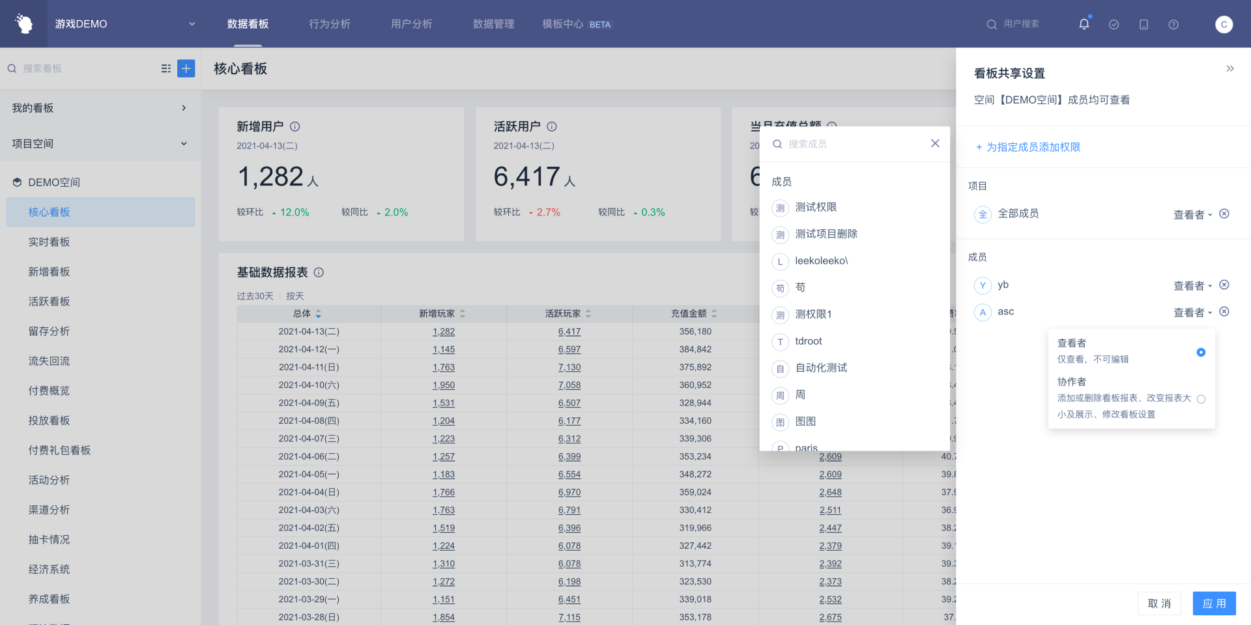Open the 数据管理 tab
Screen dimensions: 1251x625
click(493, 24)
